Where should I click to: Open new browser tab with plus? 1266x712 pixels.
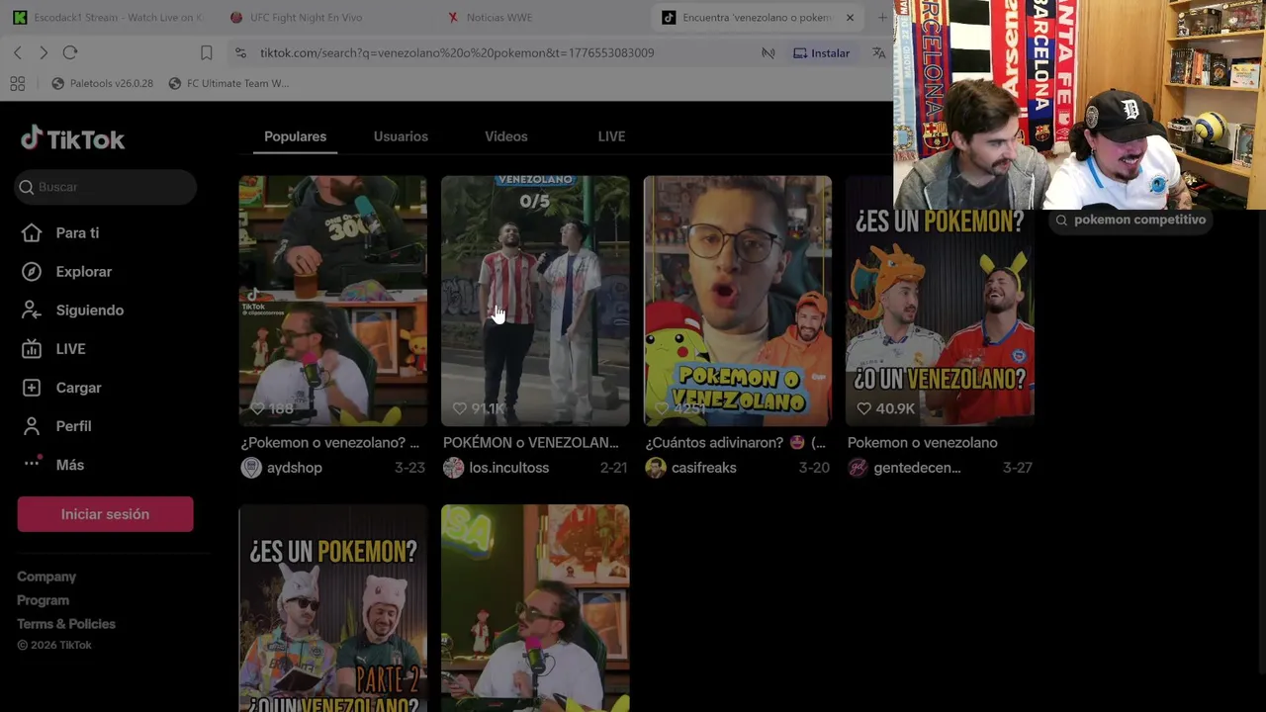[x=882, y=18]
